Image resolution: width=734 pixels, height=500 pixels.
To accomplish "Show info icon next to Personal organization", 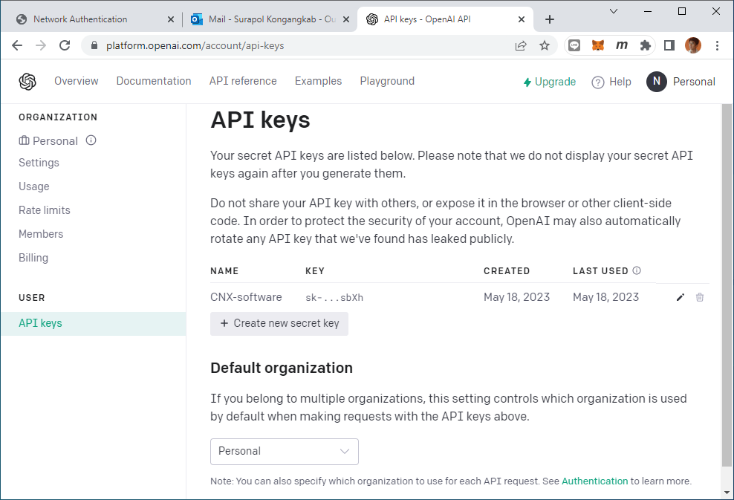I will 91,140.
